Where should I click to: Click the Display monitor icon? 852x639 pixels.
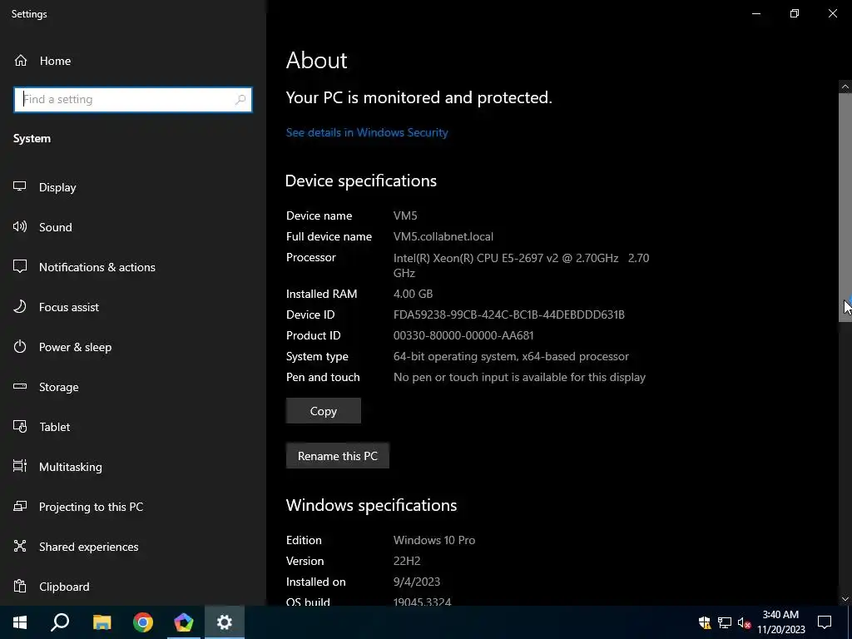(20, 186)
